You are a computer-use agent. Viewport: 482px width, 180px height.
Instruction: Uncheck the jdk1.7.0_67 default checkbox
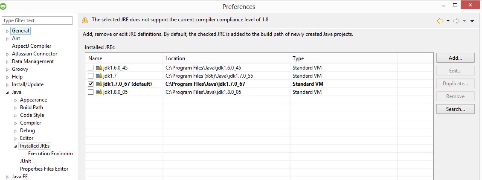tap(90, 84)
